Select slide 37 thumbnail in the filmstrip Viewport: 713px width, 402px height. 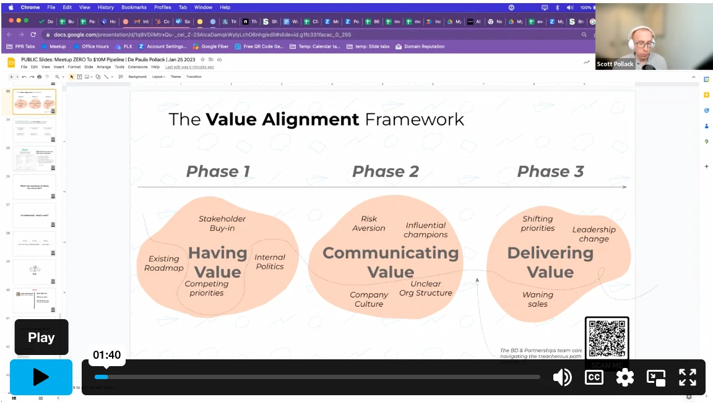pos(34,215)
